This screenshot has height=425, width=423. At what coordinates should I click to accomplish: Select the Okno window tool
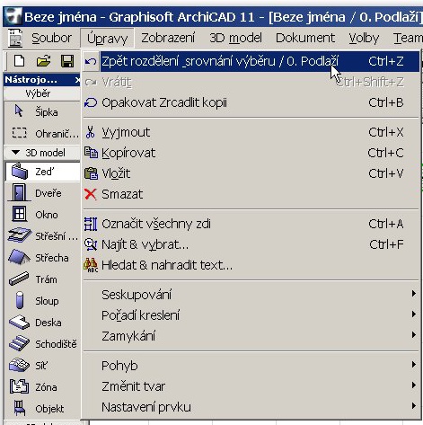point(42,215)
